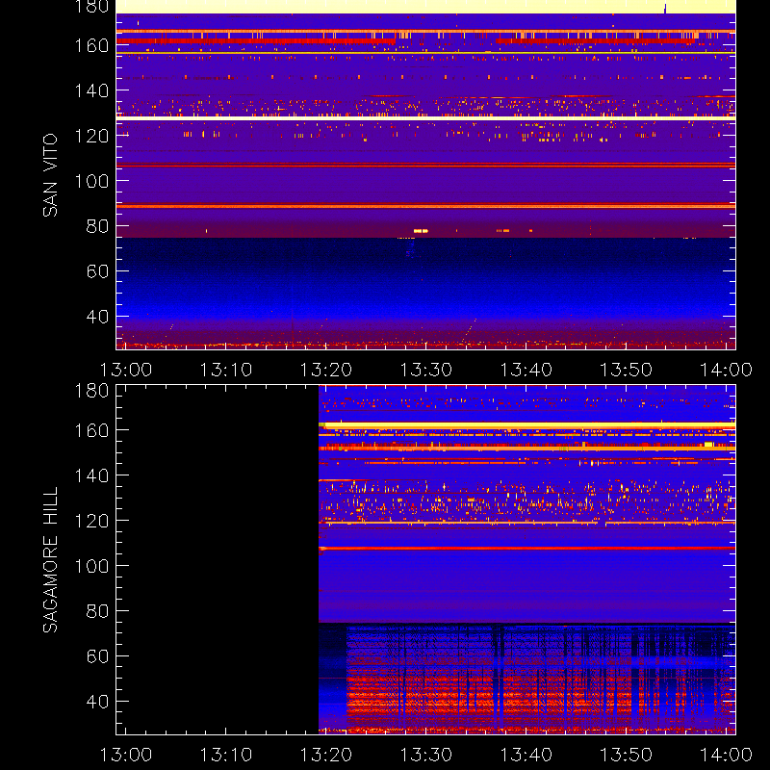This screenshot has width=770, height=770.
Task: Click 13:50 under San Vito plot
Action: (x=627, y=370)
